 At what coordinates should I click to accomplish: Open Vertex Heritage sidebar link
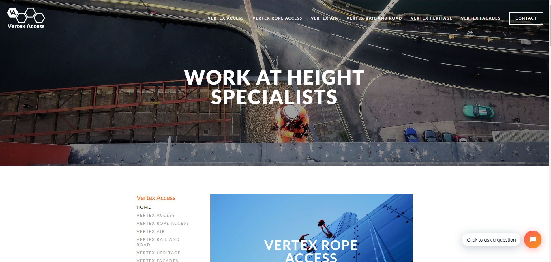coord(158,253)
